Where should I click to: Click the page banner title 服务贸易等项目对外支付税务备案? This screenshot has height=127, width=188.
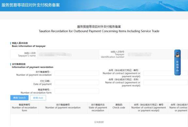tap(31, 5)
